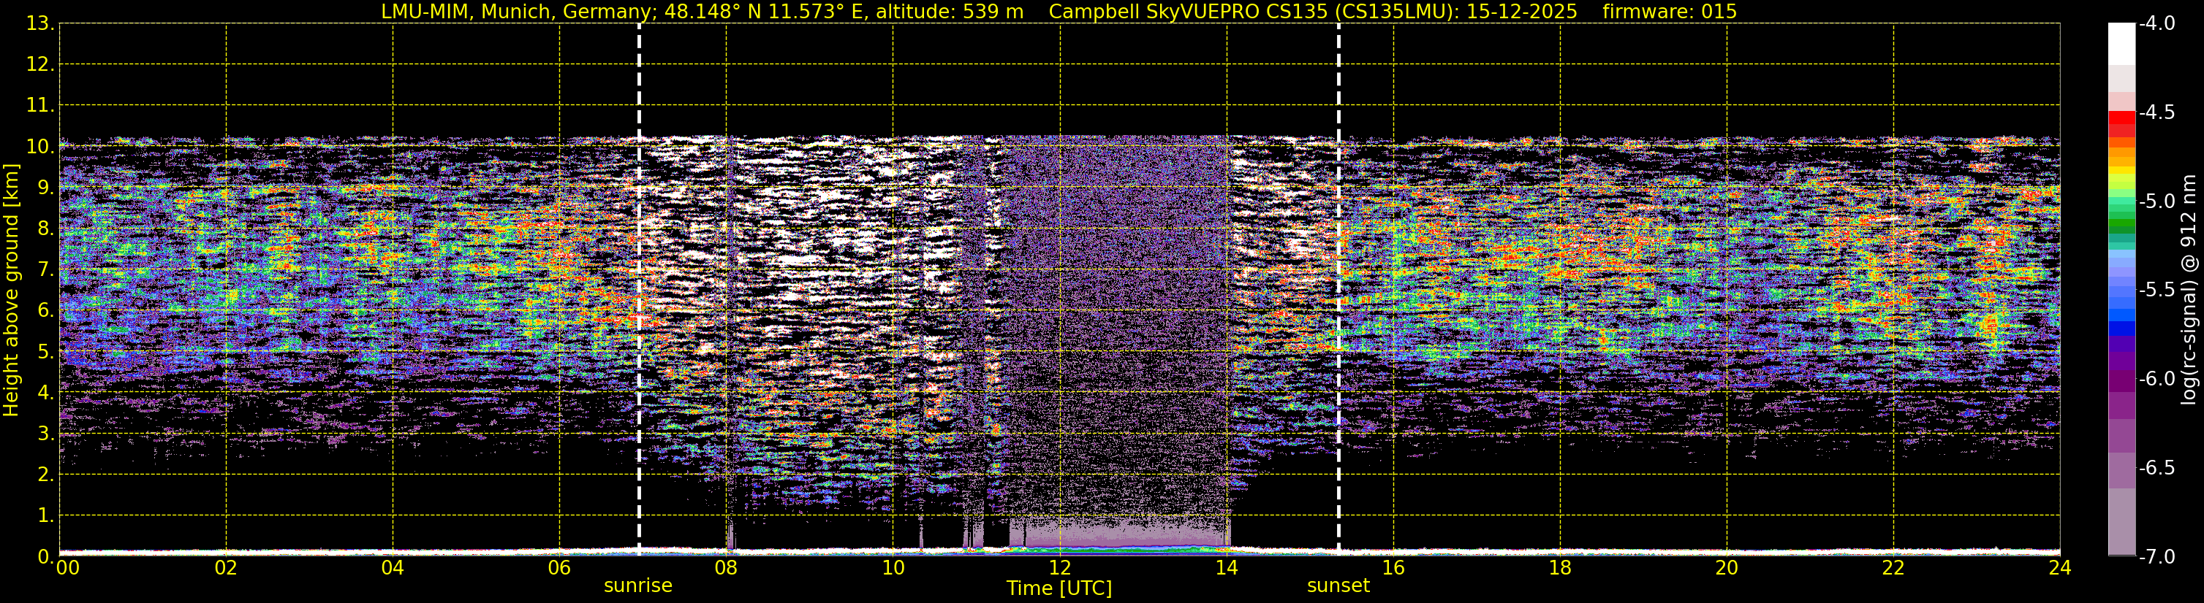
Task: Click the time axis tick '04'
Action: (393, 568)
